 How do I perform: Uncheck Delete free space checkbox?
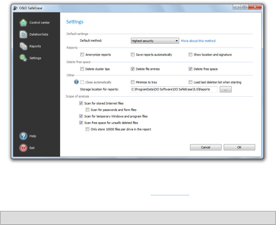(190, 69)
